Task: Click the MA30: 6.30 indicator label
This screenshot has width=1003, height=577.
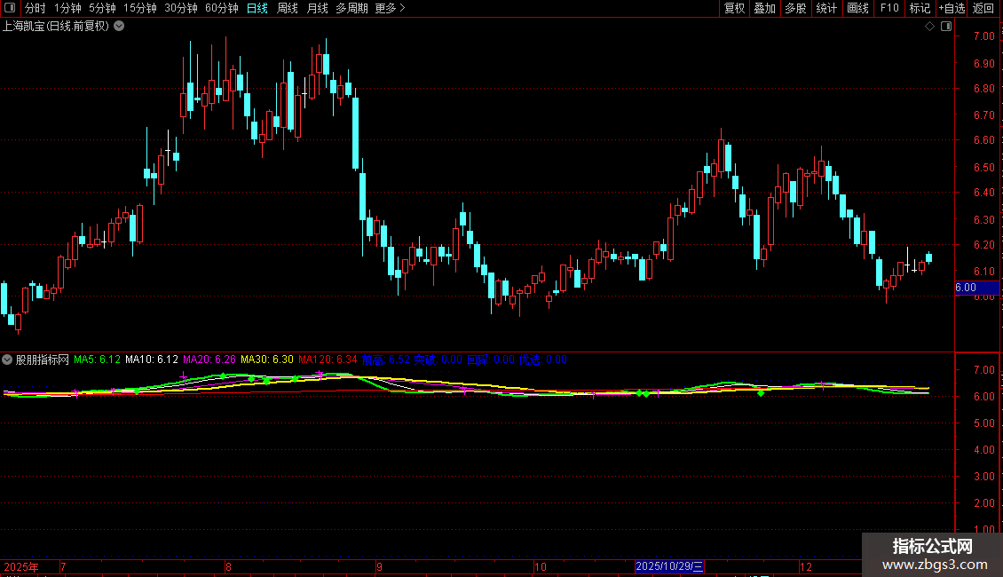Action: tap(267, 360)
